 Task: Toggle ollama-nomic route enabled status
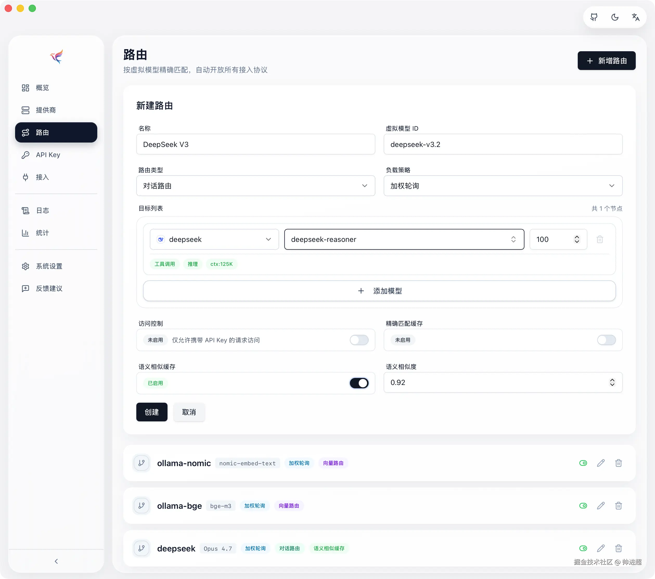coord(583,463)
